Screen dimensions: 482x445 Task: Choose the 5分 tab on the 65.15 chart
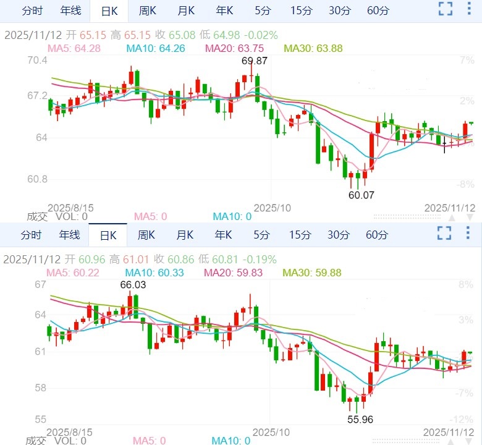262,11
